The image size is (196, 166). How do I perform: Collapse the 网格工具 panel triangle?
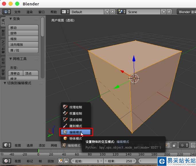click(11, 59)
